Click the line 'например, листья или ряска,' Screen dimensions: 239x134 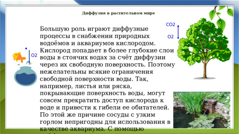point(86,86)
